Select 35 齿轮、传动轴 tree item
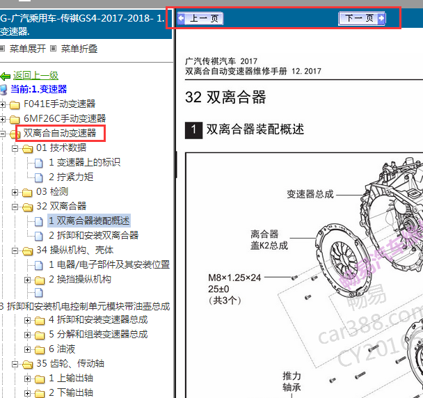The width and height of the screenshot is (423, 398). [70, 364]
